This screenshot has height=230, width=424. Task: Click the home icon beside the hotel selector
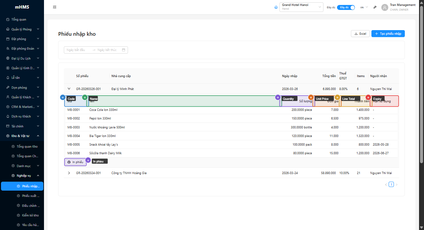click(x=276, y=7)
